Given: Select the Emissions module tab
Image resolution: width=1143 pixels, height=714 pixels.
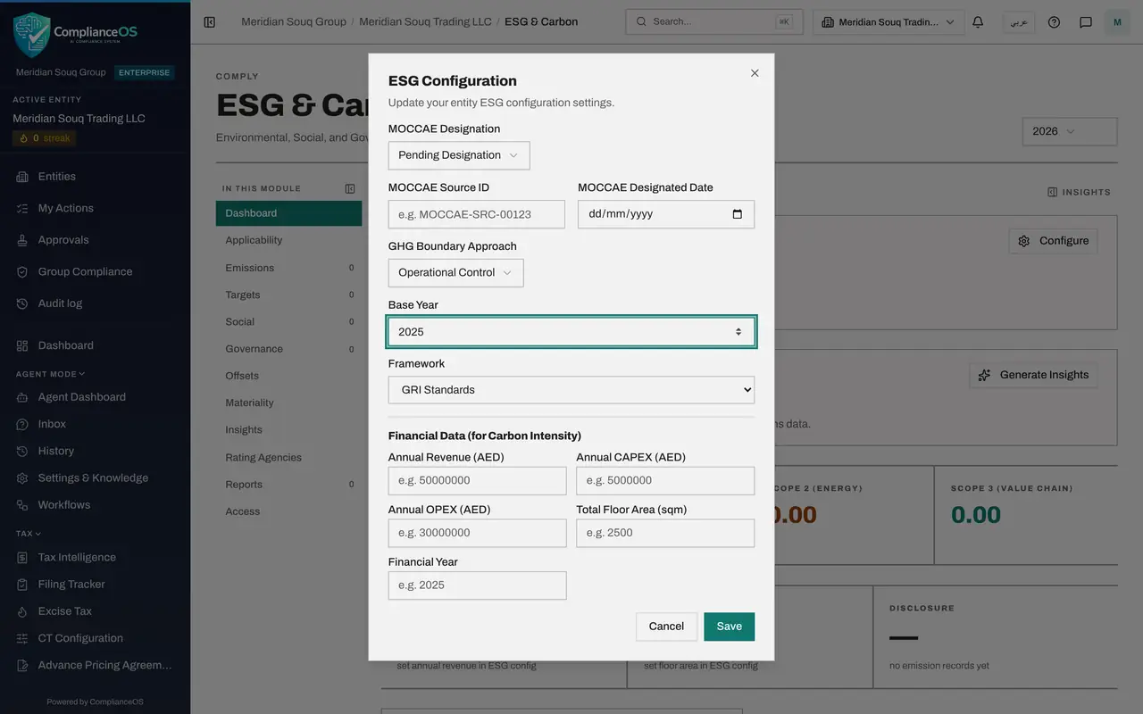Looking at the screenshot, I should [288, 268].
